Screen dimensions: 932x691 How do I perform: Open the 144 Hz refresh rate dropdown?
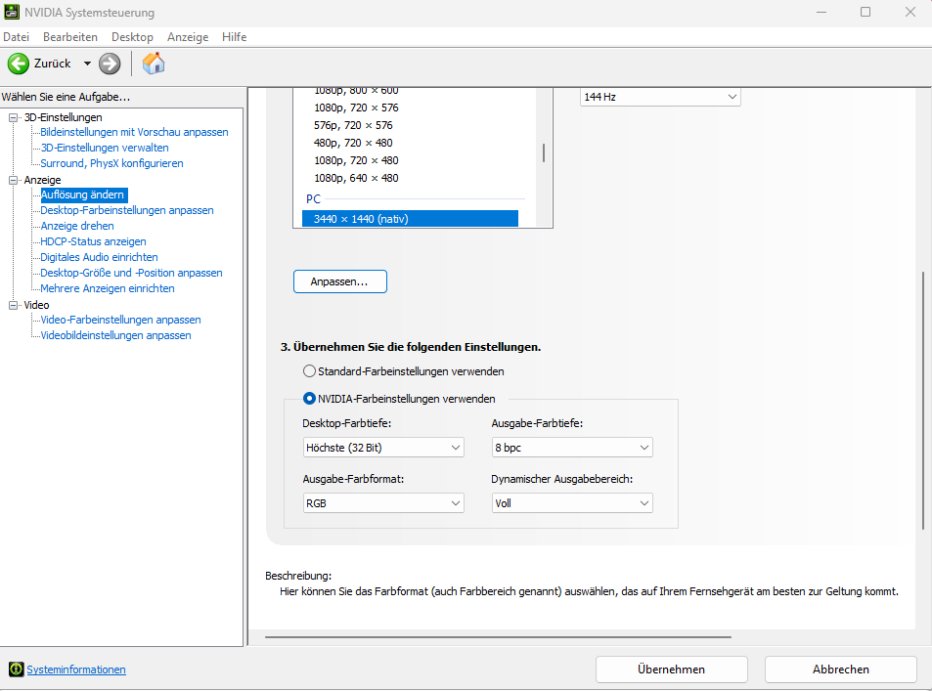(660, 97)
